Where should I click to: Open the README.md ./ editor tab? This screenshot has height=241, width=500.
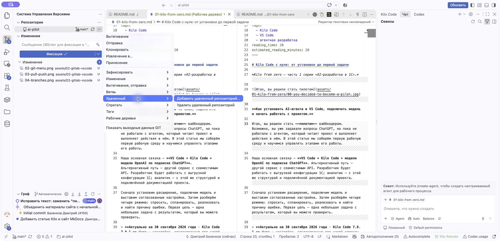tap(126, 14)
